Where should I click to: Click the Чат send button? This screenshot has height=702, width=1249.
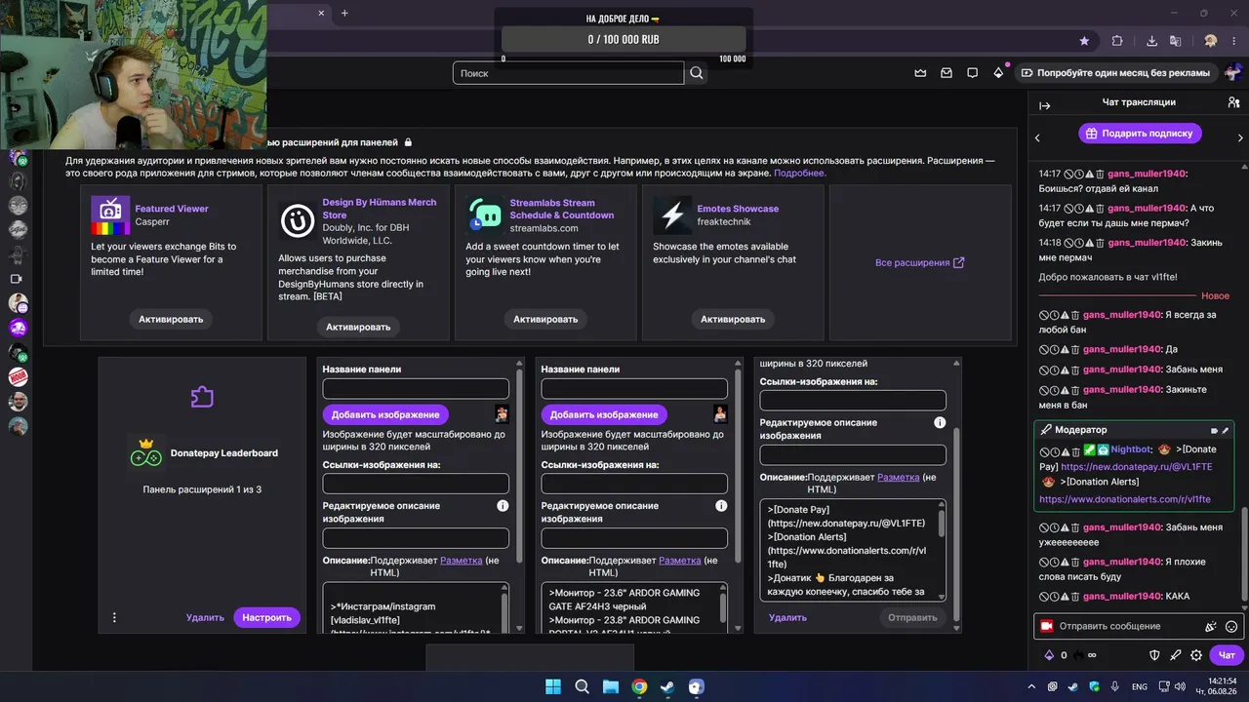(x=1227, y=655)
